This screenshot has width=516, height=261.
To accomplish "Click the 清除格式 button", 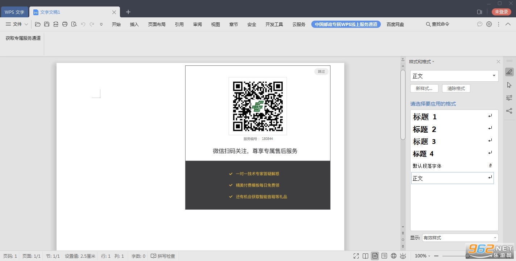I will pyautogui.click(x=456, y=89).
